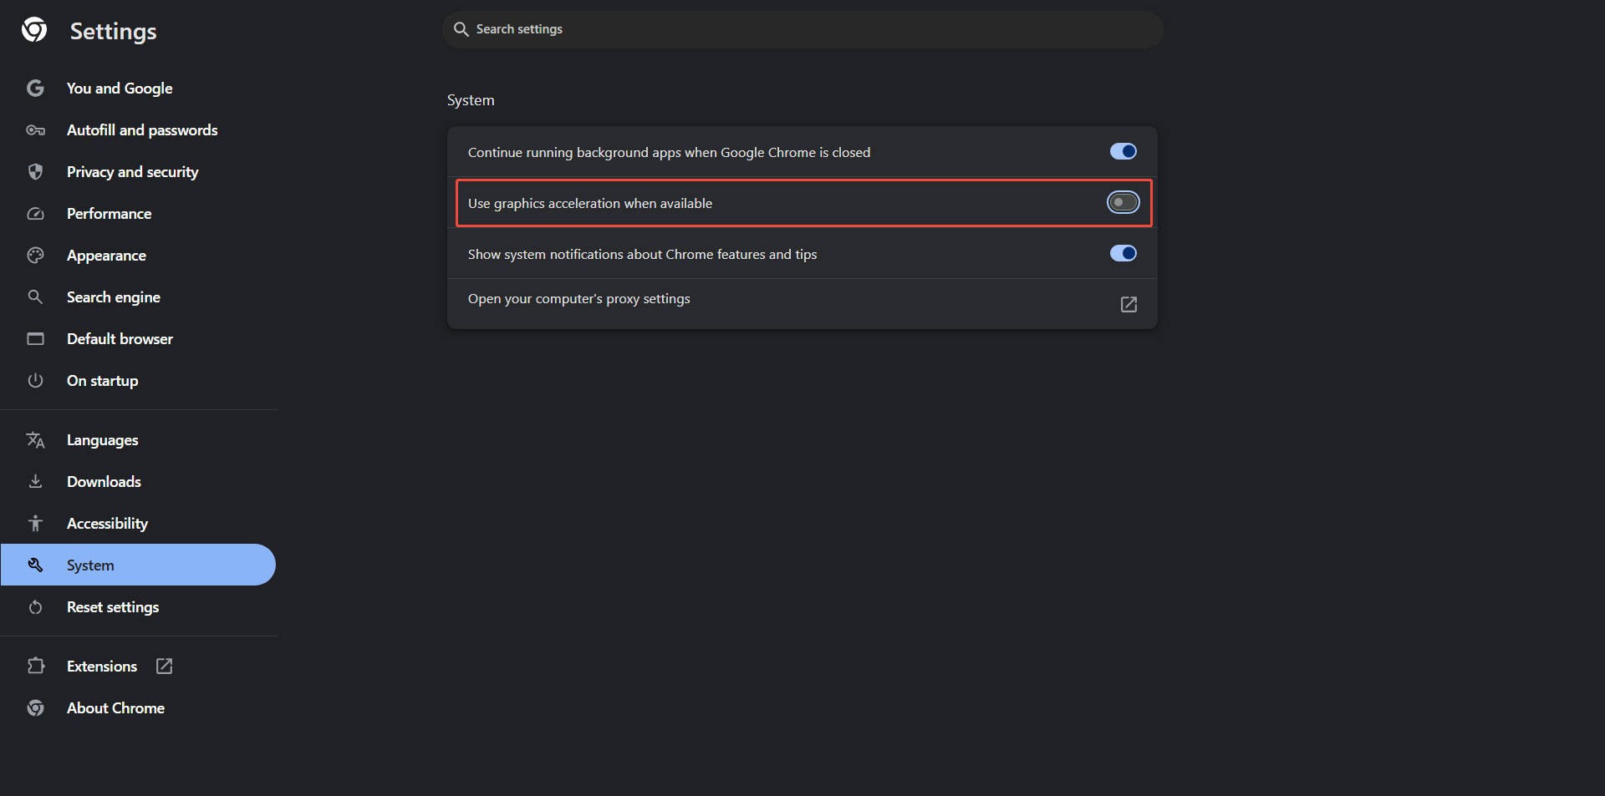Turn off system notifications about Chrome features
Viewport: 1605px width, 796px height.
pyautogui.click(x=1123, y=253)
